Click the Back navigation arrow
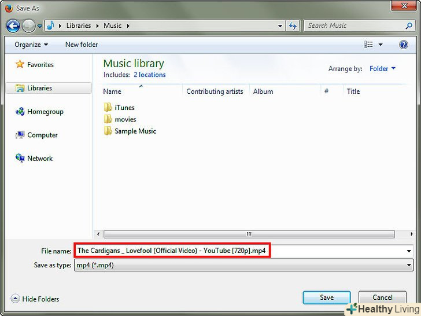 [13, 26]
